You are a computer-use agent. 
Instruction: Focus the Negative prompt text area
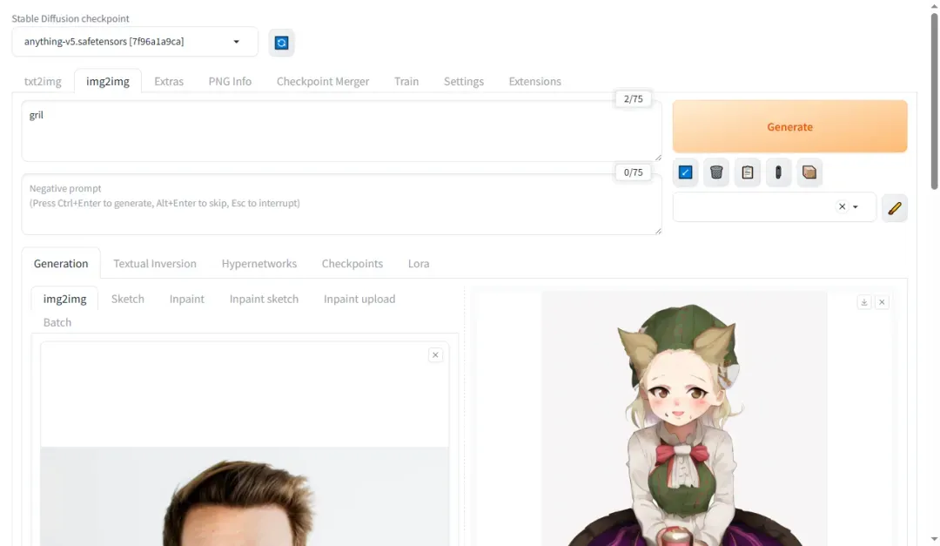pos(342,204)
